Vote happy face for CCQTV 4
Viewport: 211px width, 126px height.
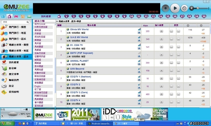tap(171, 102)
